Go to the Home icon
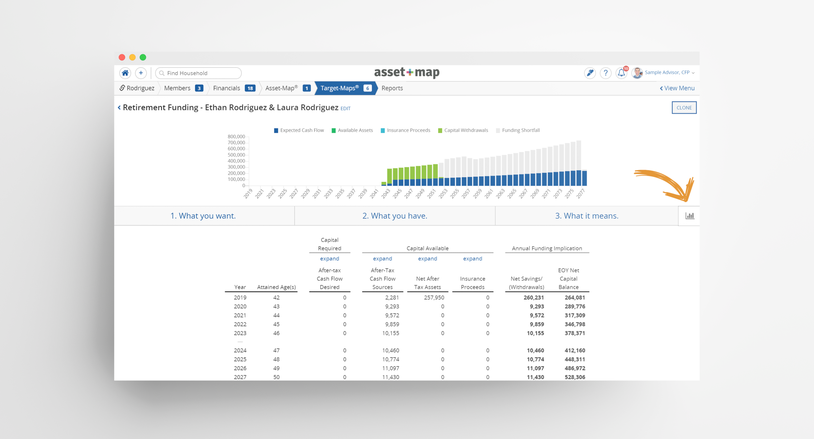 pyautogui.click(x=125, y=73)
